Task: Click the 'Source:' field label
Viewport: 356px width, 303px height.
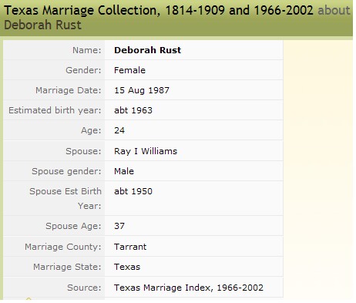Action: (x=84, y=288)
